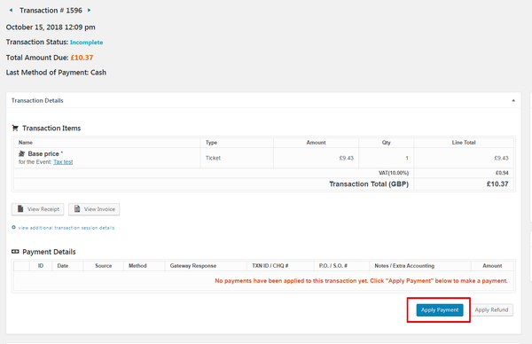Image resolution: width=532 pixels, height=344 pixels.
Task: Click Last Method of Payment: Cash text
Action: (x=56, y=73)
